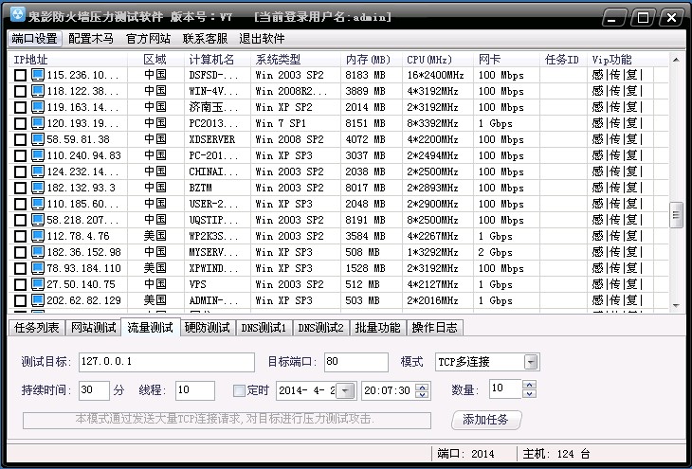This screenshot has width=692, height=469.
Task: Select the monitor icon of 182.132.93.3
Action: click(38, 188)
